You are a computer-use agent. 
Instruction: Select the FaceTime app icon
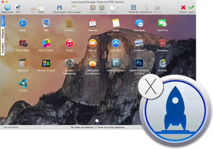(162, 23)
